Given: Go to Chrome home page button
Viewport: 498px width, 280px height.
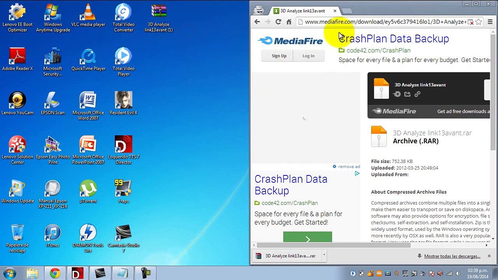Looking at the screenshot, I should [289, 22].
